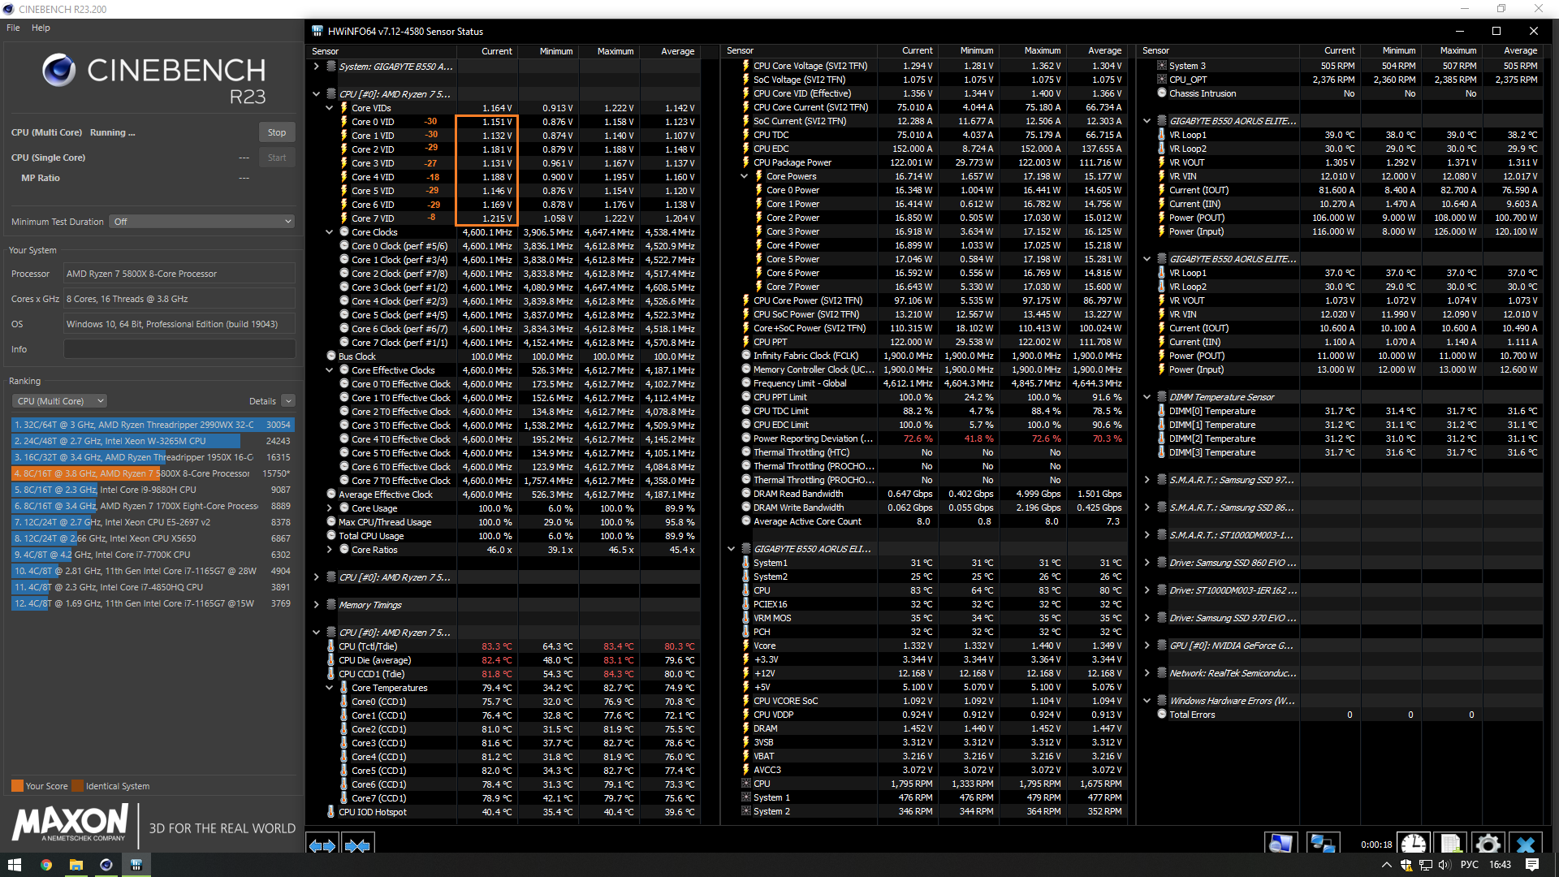Viewport: 1559px width, 877px height.
Task: Click the network computers icon in HWiNFO toolbar
Action: [x=1322, y=845]
